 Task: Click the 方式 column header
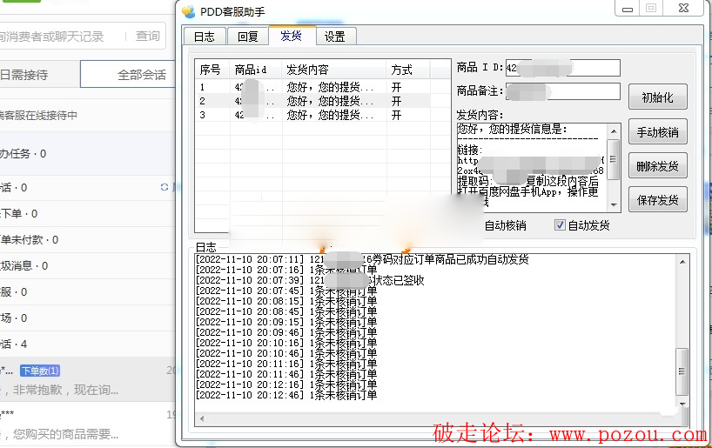[x=407, y=70]
